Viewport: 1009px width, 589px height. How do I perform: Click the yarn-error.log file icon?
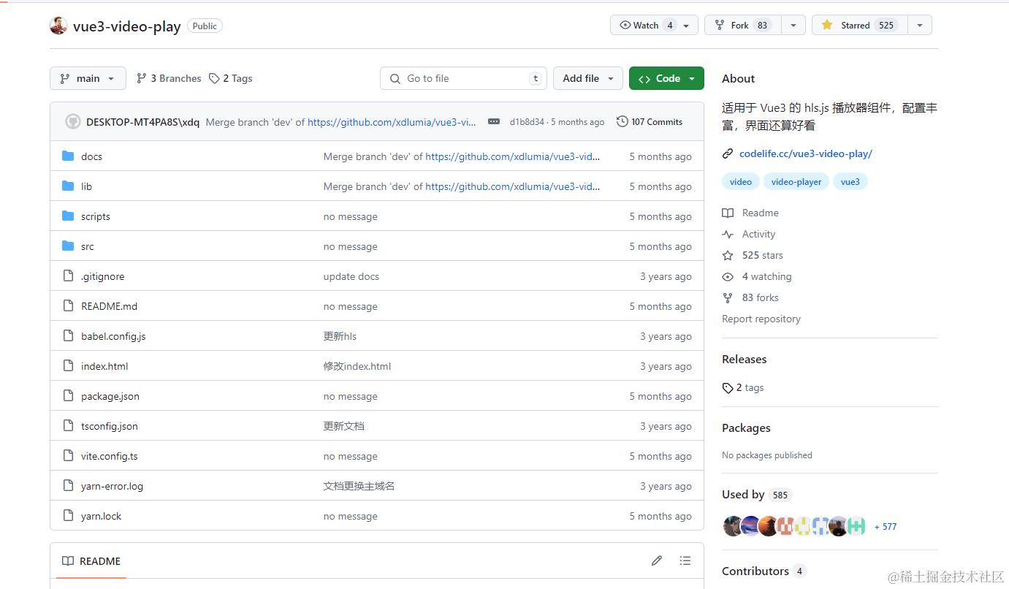(69, 486)
